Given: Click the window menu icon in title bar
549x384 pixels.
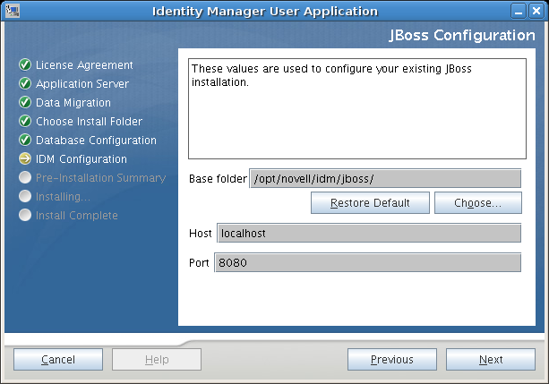Looking at the screenshot, I should [x=11, y=11].
